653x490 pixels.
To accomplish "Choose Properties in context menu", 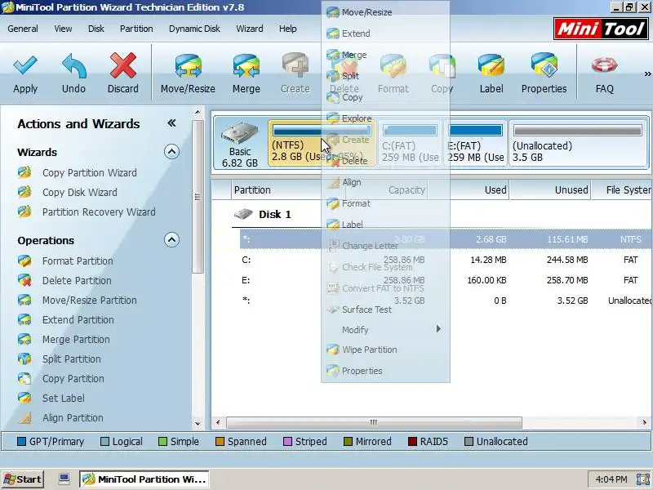I will (x=385, y=371).
